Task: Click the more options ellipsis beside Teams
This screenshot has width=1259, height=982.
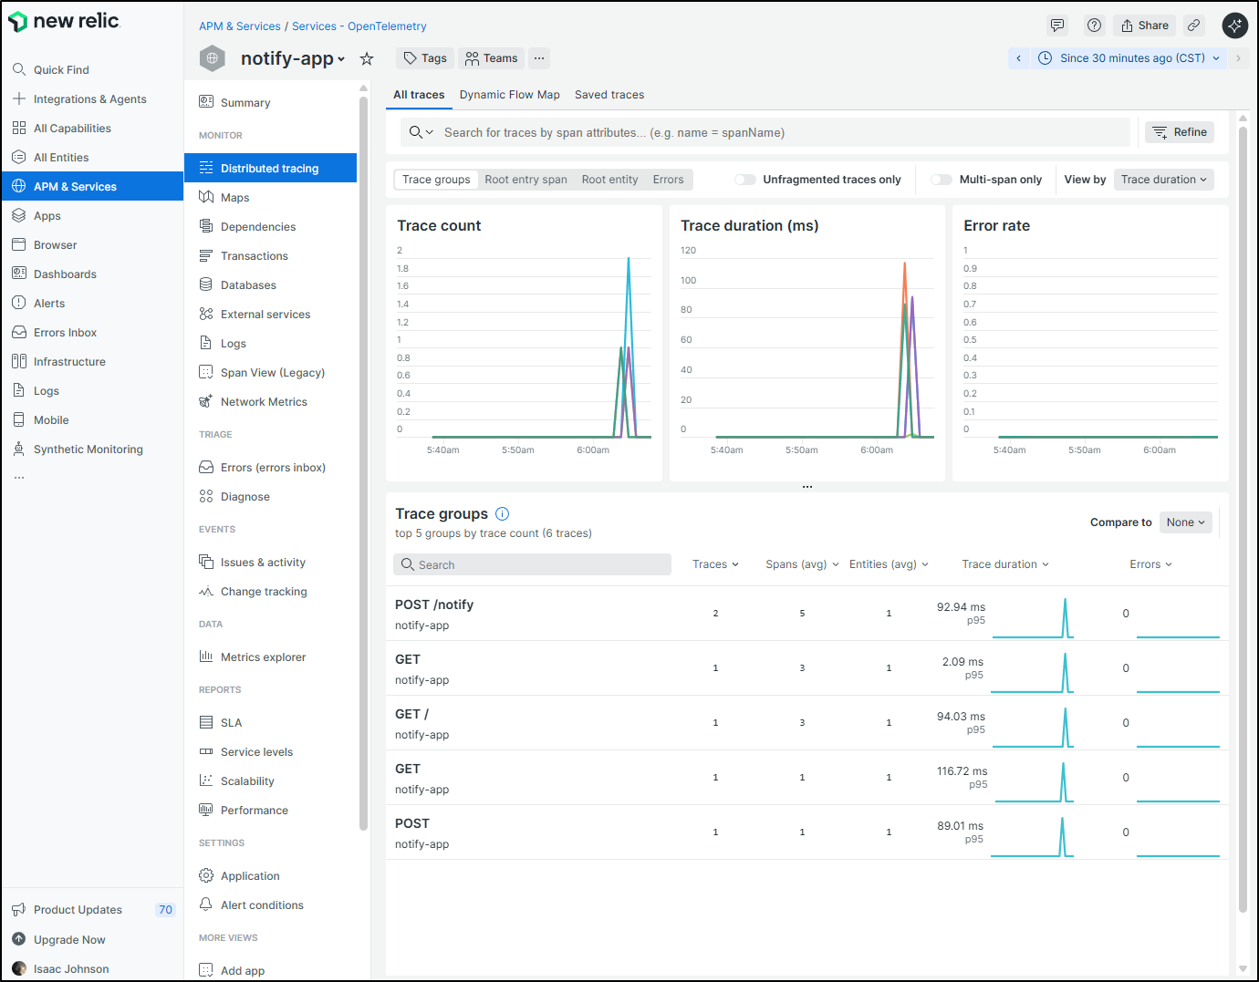Action: (x=539, y=58)
